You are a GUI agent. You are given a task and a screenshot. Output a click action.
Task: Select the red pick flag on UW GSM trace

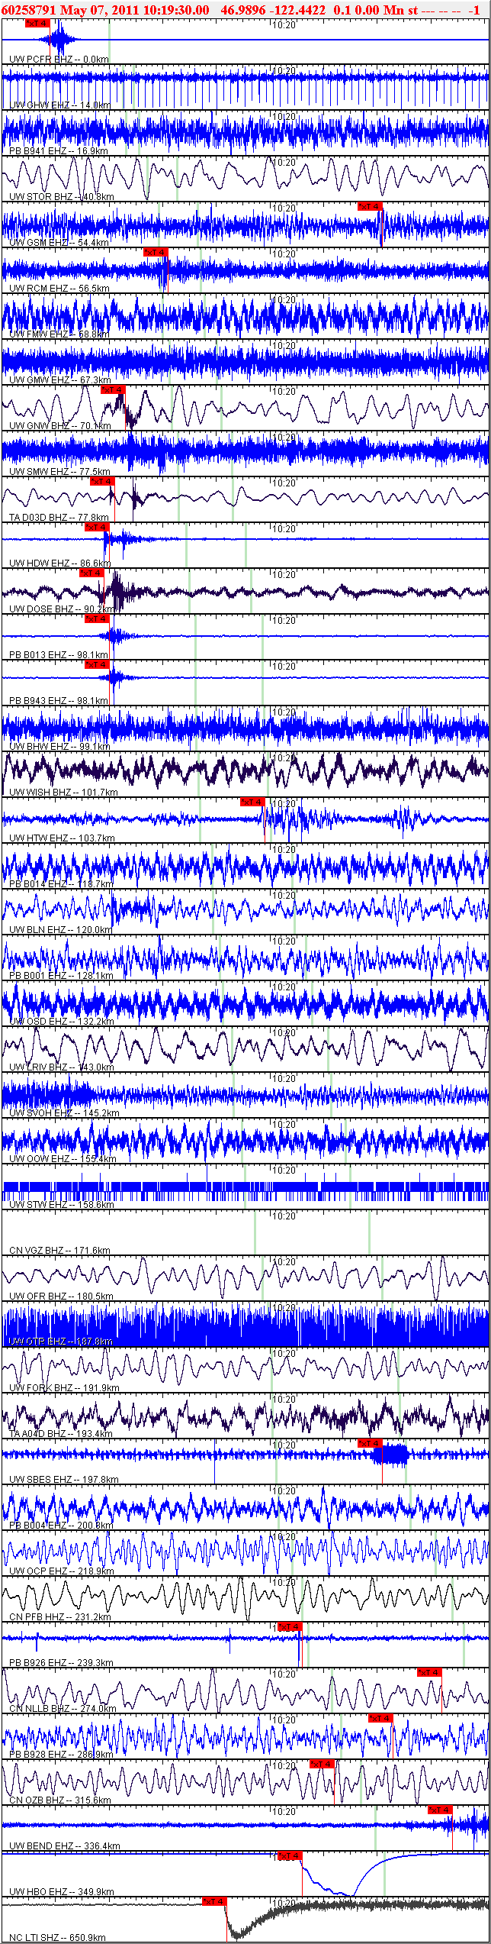[x=370, y=207]
